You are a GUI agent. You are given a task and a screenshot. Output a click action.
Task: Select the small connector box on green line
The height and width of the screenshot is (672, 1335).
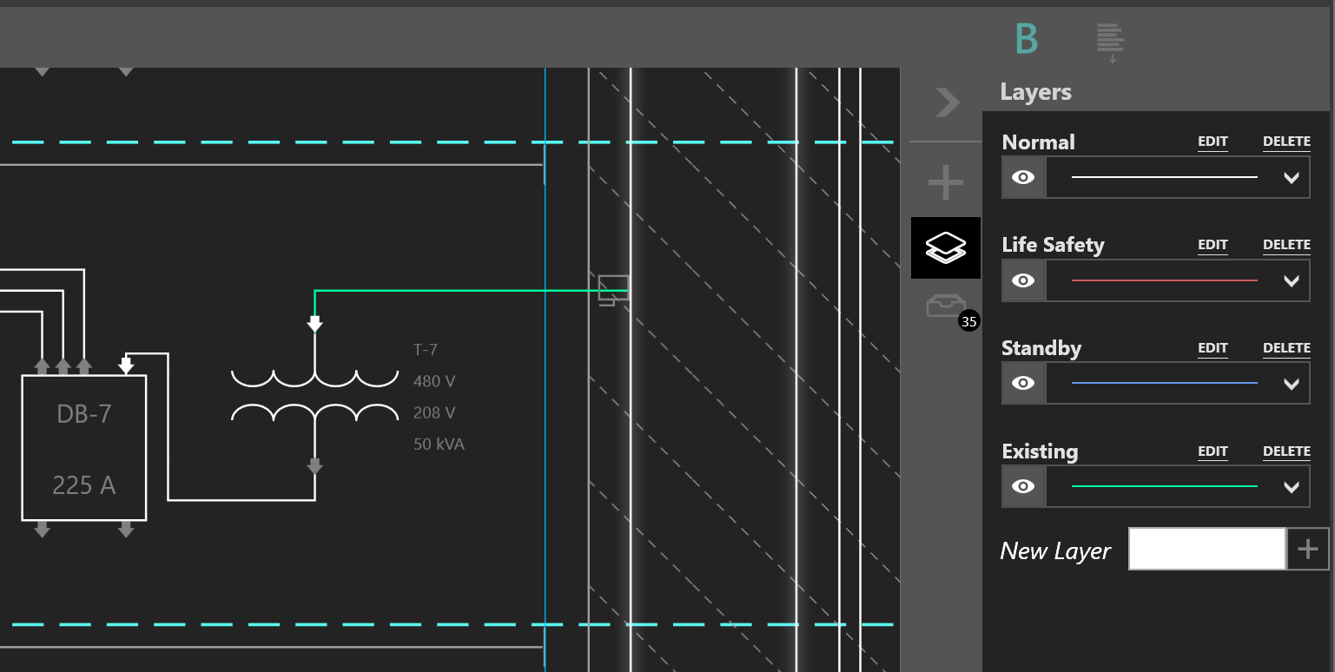pos(613,290)
